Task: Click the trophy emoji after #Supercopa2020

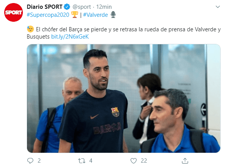Action: tap(75, 15)
